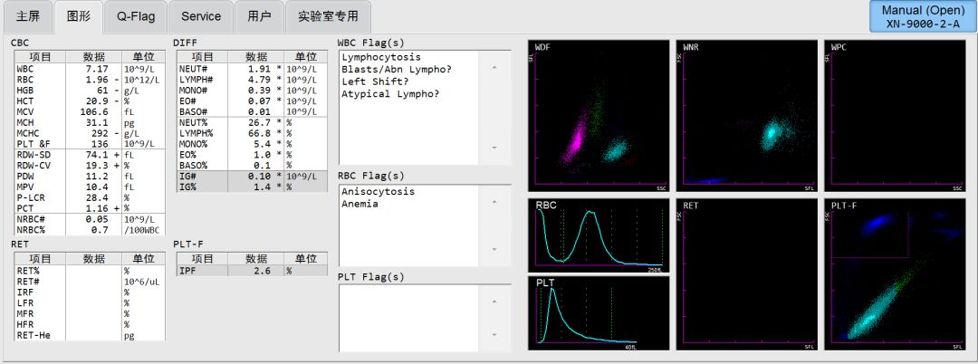978x364 pixels.
Task: Select the Anemia flag
Action: [x=360, y=204]
